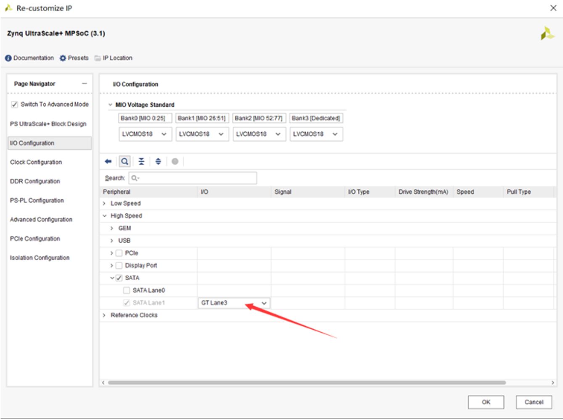Select I/O Configuration page
Image resolution: width=563 pixels, height=420 pixels.
[x=50, y=143]
